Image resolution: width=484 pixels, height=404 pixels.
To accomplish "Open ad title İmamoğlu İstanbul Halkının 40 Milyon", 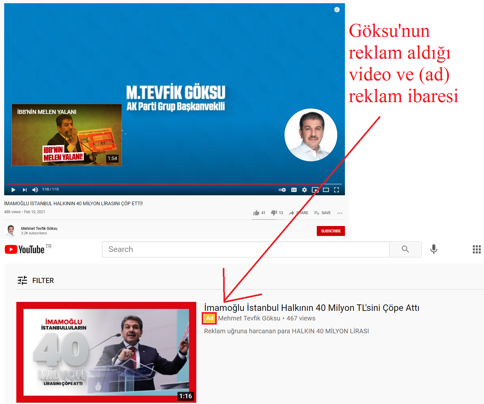I will pos(312,308).
